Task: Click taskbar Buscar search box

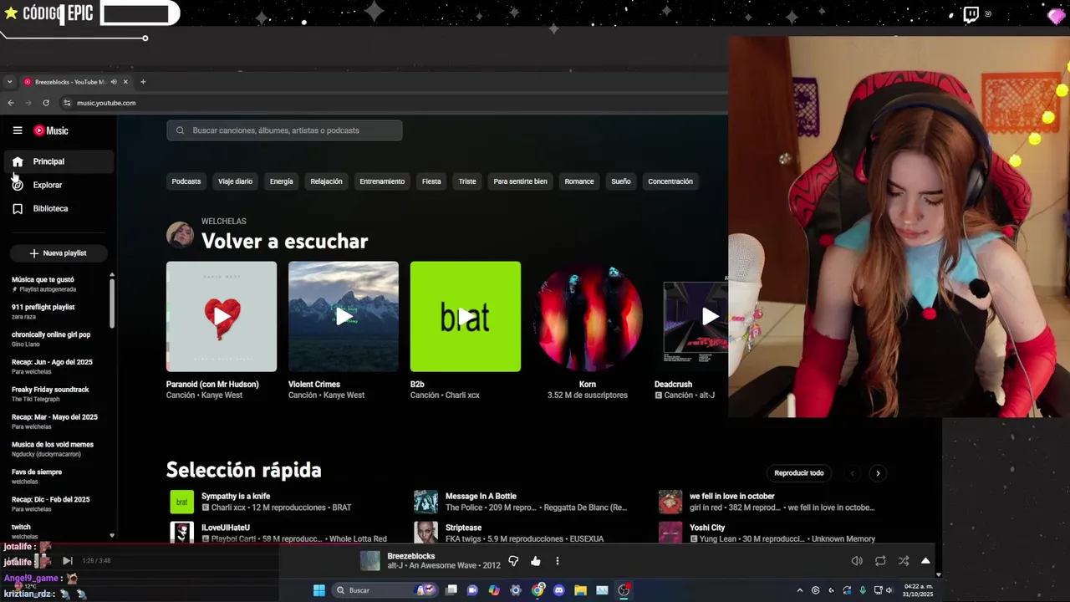Action: 385,590
